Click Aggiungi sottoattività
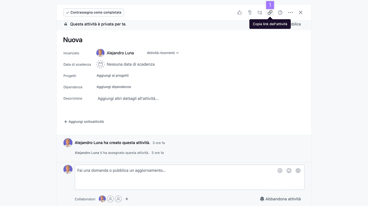Screen dimensions: 368x206 click(84, 122)
